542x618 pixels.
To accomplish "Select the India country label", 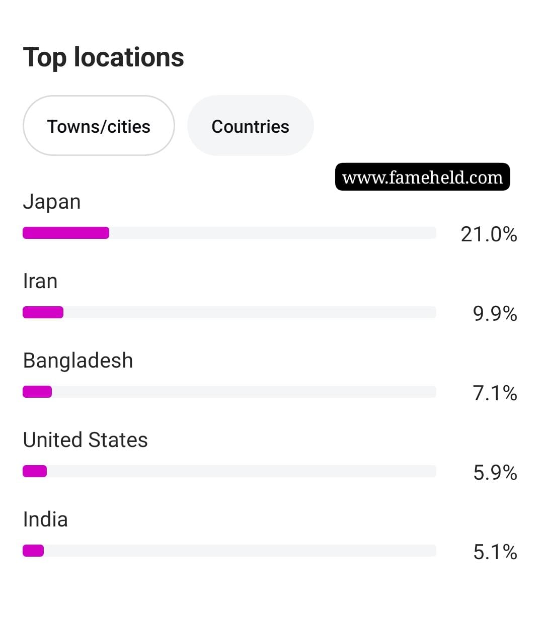I will click(x=45, y=519).
